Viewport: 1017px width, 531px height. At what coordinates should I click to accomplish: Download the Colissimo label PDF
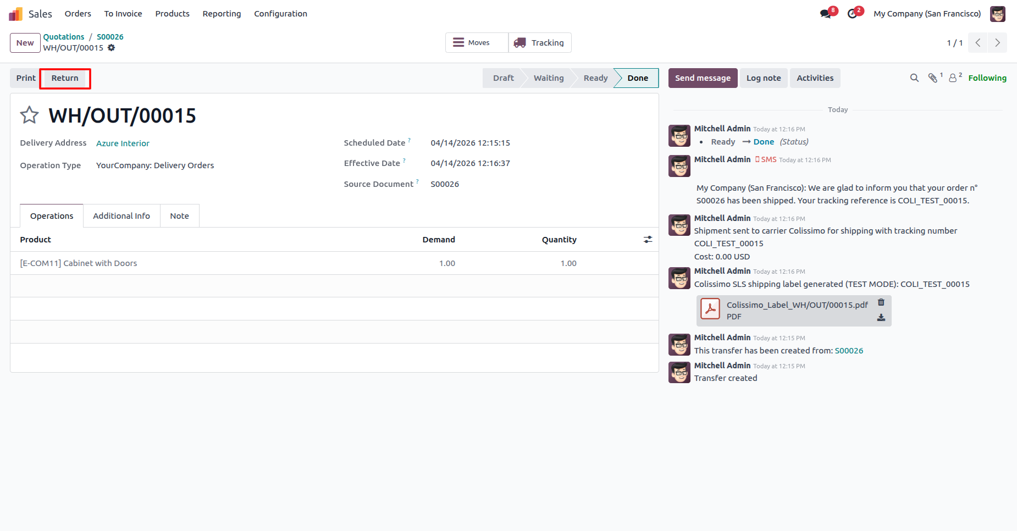pyautogui.click(x=881, y=318)
